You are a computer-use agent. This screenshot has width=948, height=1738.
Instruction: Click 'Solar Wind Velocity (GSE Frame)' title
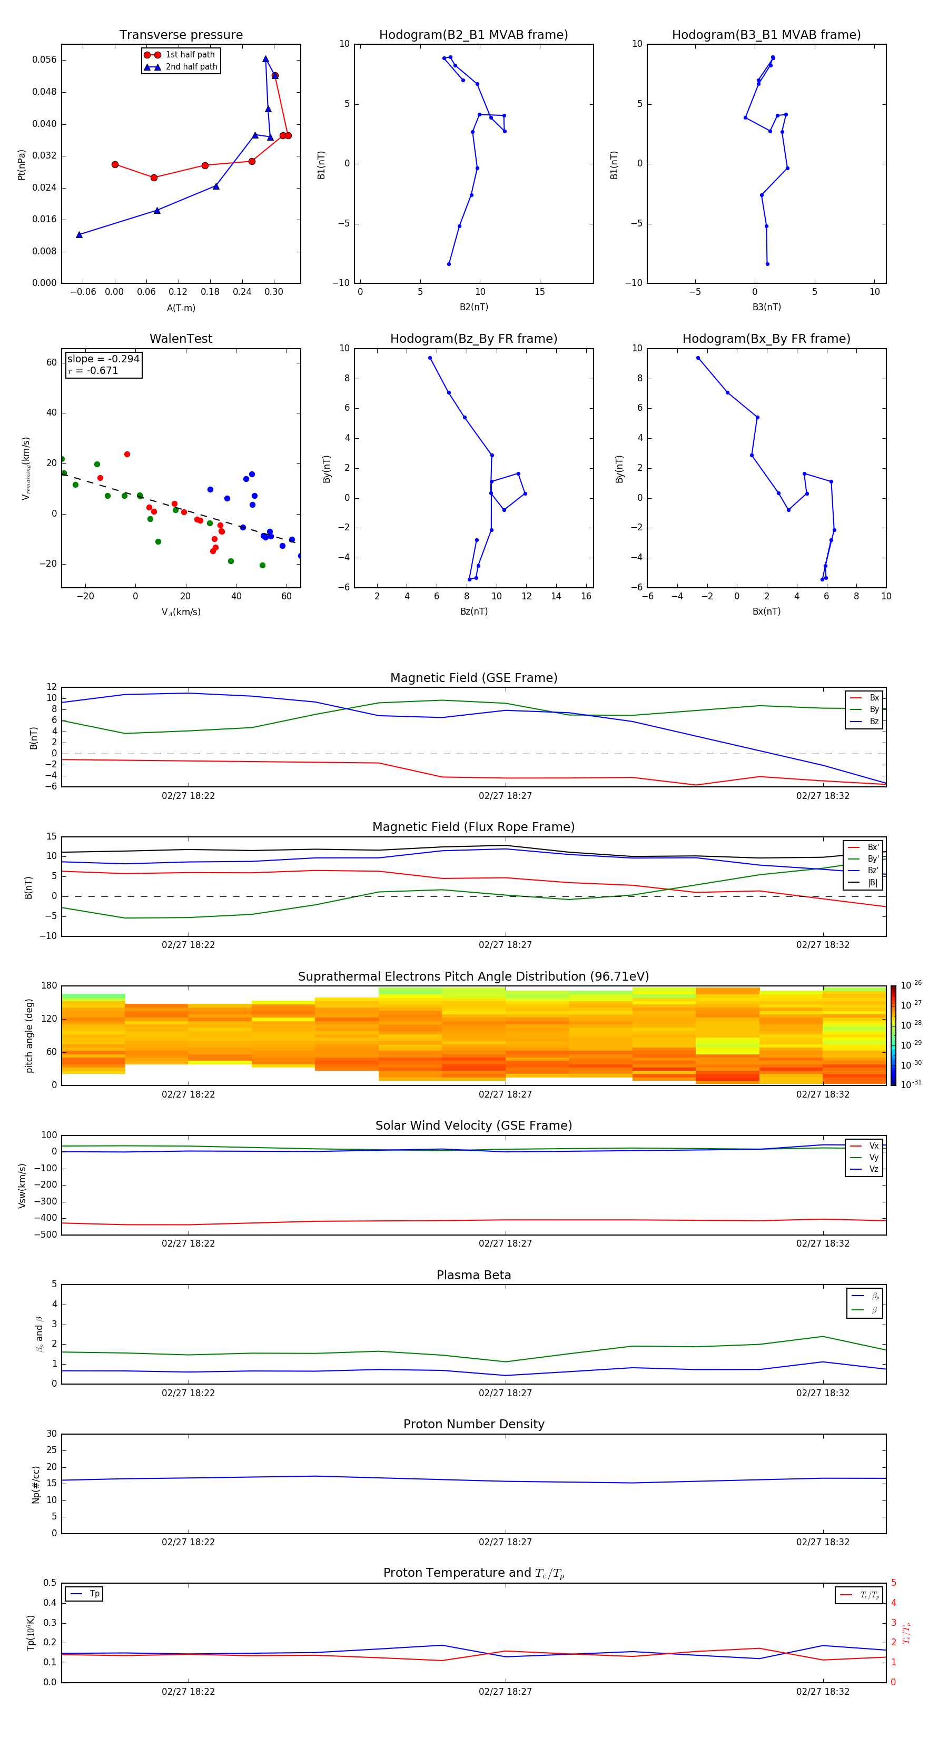pos(473,1125)
